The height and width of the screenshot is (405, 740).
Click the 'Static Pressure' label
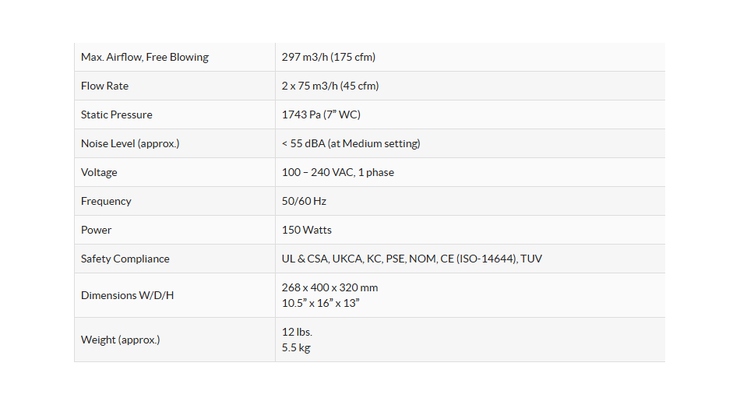coord(117,114)
